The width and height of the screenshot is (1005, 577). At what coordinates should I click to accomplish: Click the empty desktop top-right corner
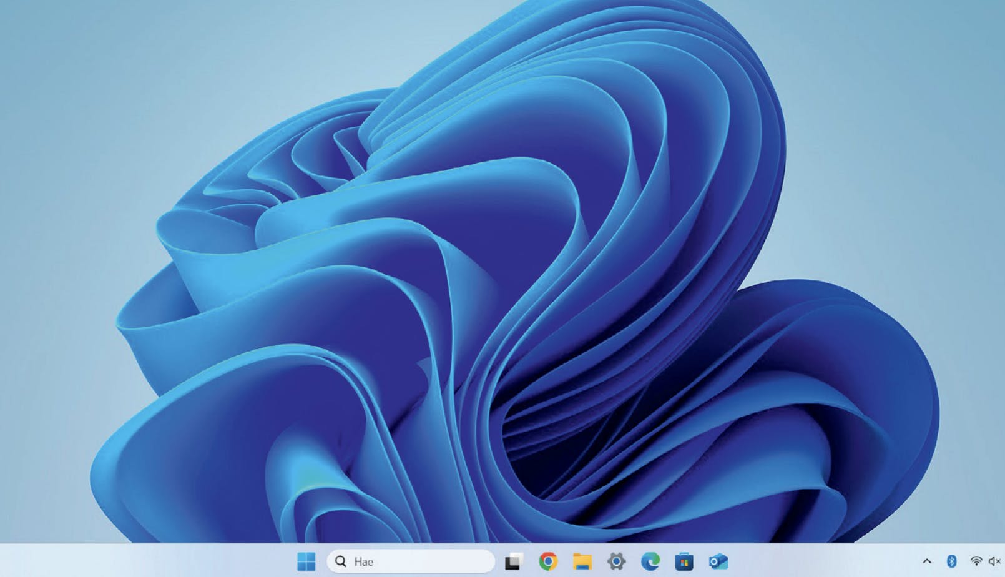pyautogui.click(x=980, y=25)
